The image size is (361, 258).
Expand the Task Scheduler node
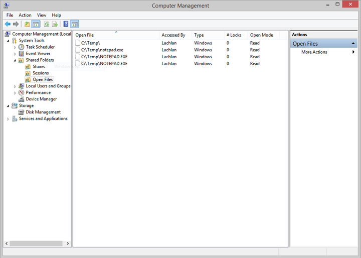(x=15, y=47)
